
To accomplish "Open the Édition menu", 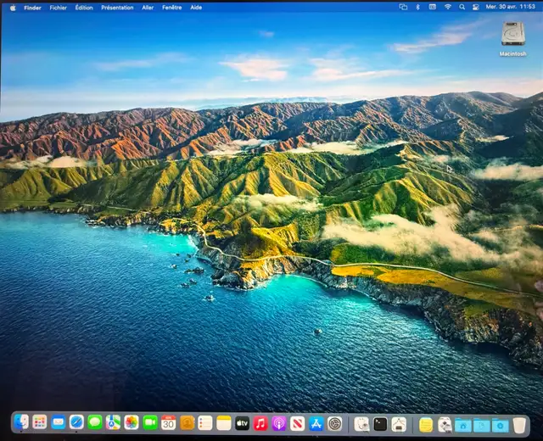I will (84, 8).
